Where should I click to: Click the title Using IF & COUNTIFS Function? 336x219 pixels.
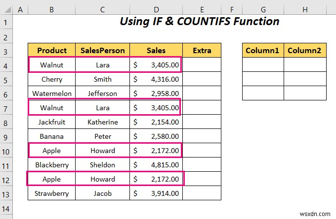199,22
